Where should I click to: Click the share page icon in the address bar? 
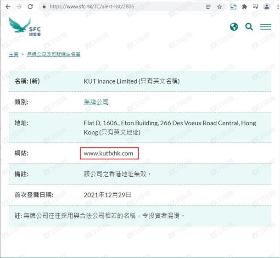point(208,7)
